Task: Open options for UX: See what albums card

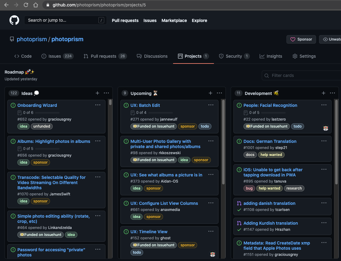Action: tap(211, 175)
